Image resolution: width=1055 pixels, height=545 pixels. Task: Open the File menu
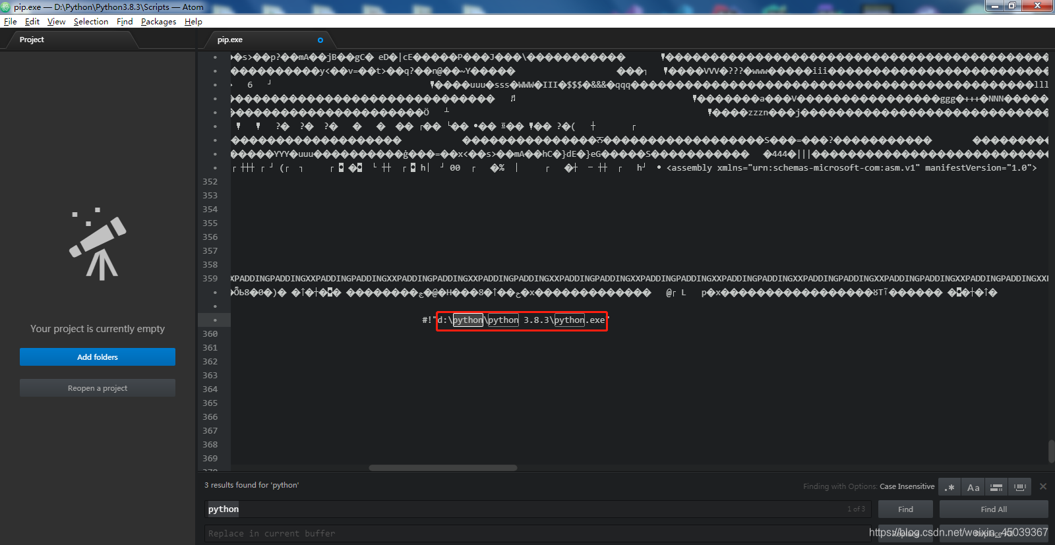click(11, 22)
